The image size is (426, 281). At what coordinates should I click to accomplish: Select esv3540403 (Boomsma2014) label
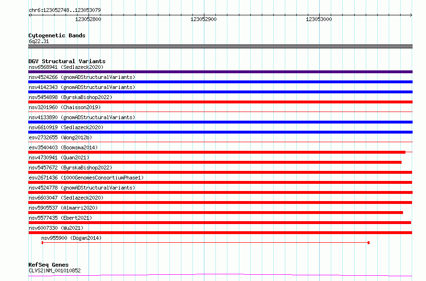63,147
